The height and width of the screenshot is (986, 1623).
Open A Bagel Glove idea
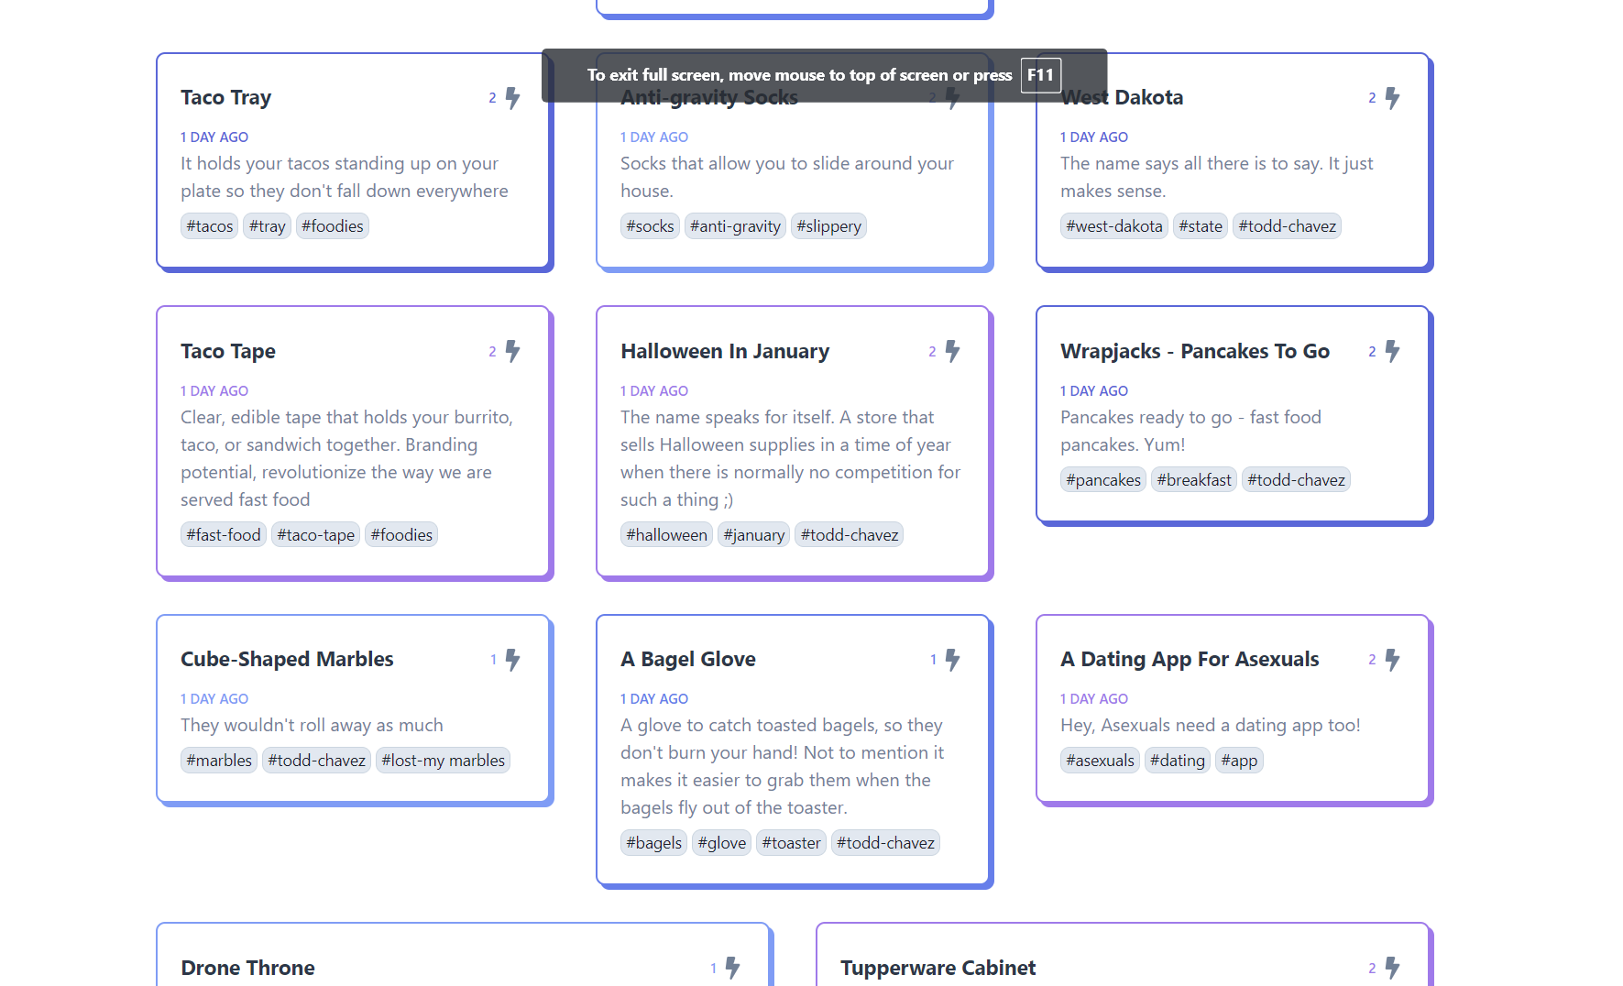[x=688, y=659]
